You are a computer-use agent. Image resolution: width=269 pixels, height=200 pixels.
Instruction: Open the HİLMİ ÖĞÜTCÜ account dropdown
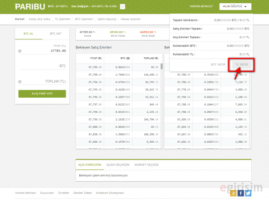[235, 7]
